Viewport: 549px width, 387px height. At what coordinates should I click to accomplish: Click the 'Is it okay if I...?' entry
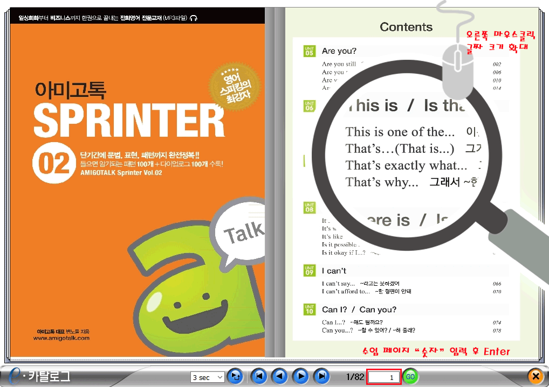[344, 253]
